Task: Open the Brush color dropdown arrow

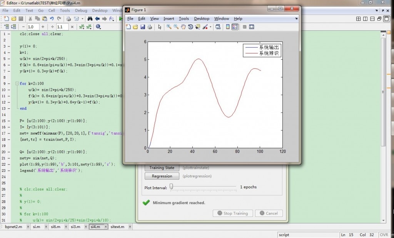Action: click(x=210, y=27)
